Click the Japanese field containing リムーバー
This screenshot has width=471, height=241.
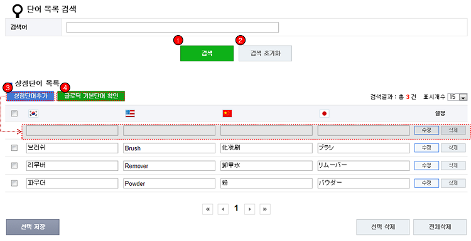point(364,166)
